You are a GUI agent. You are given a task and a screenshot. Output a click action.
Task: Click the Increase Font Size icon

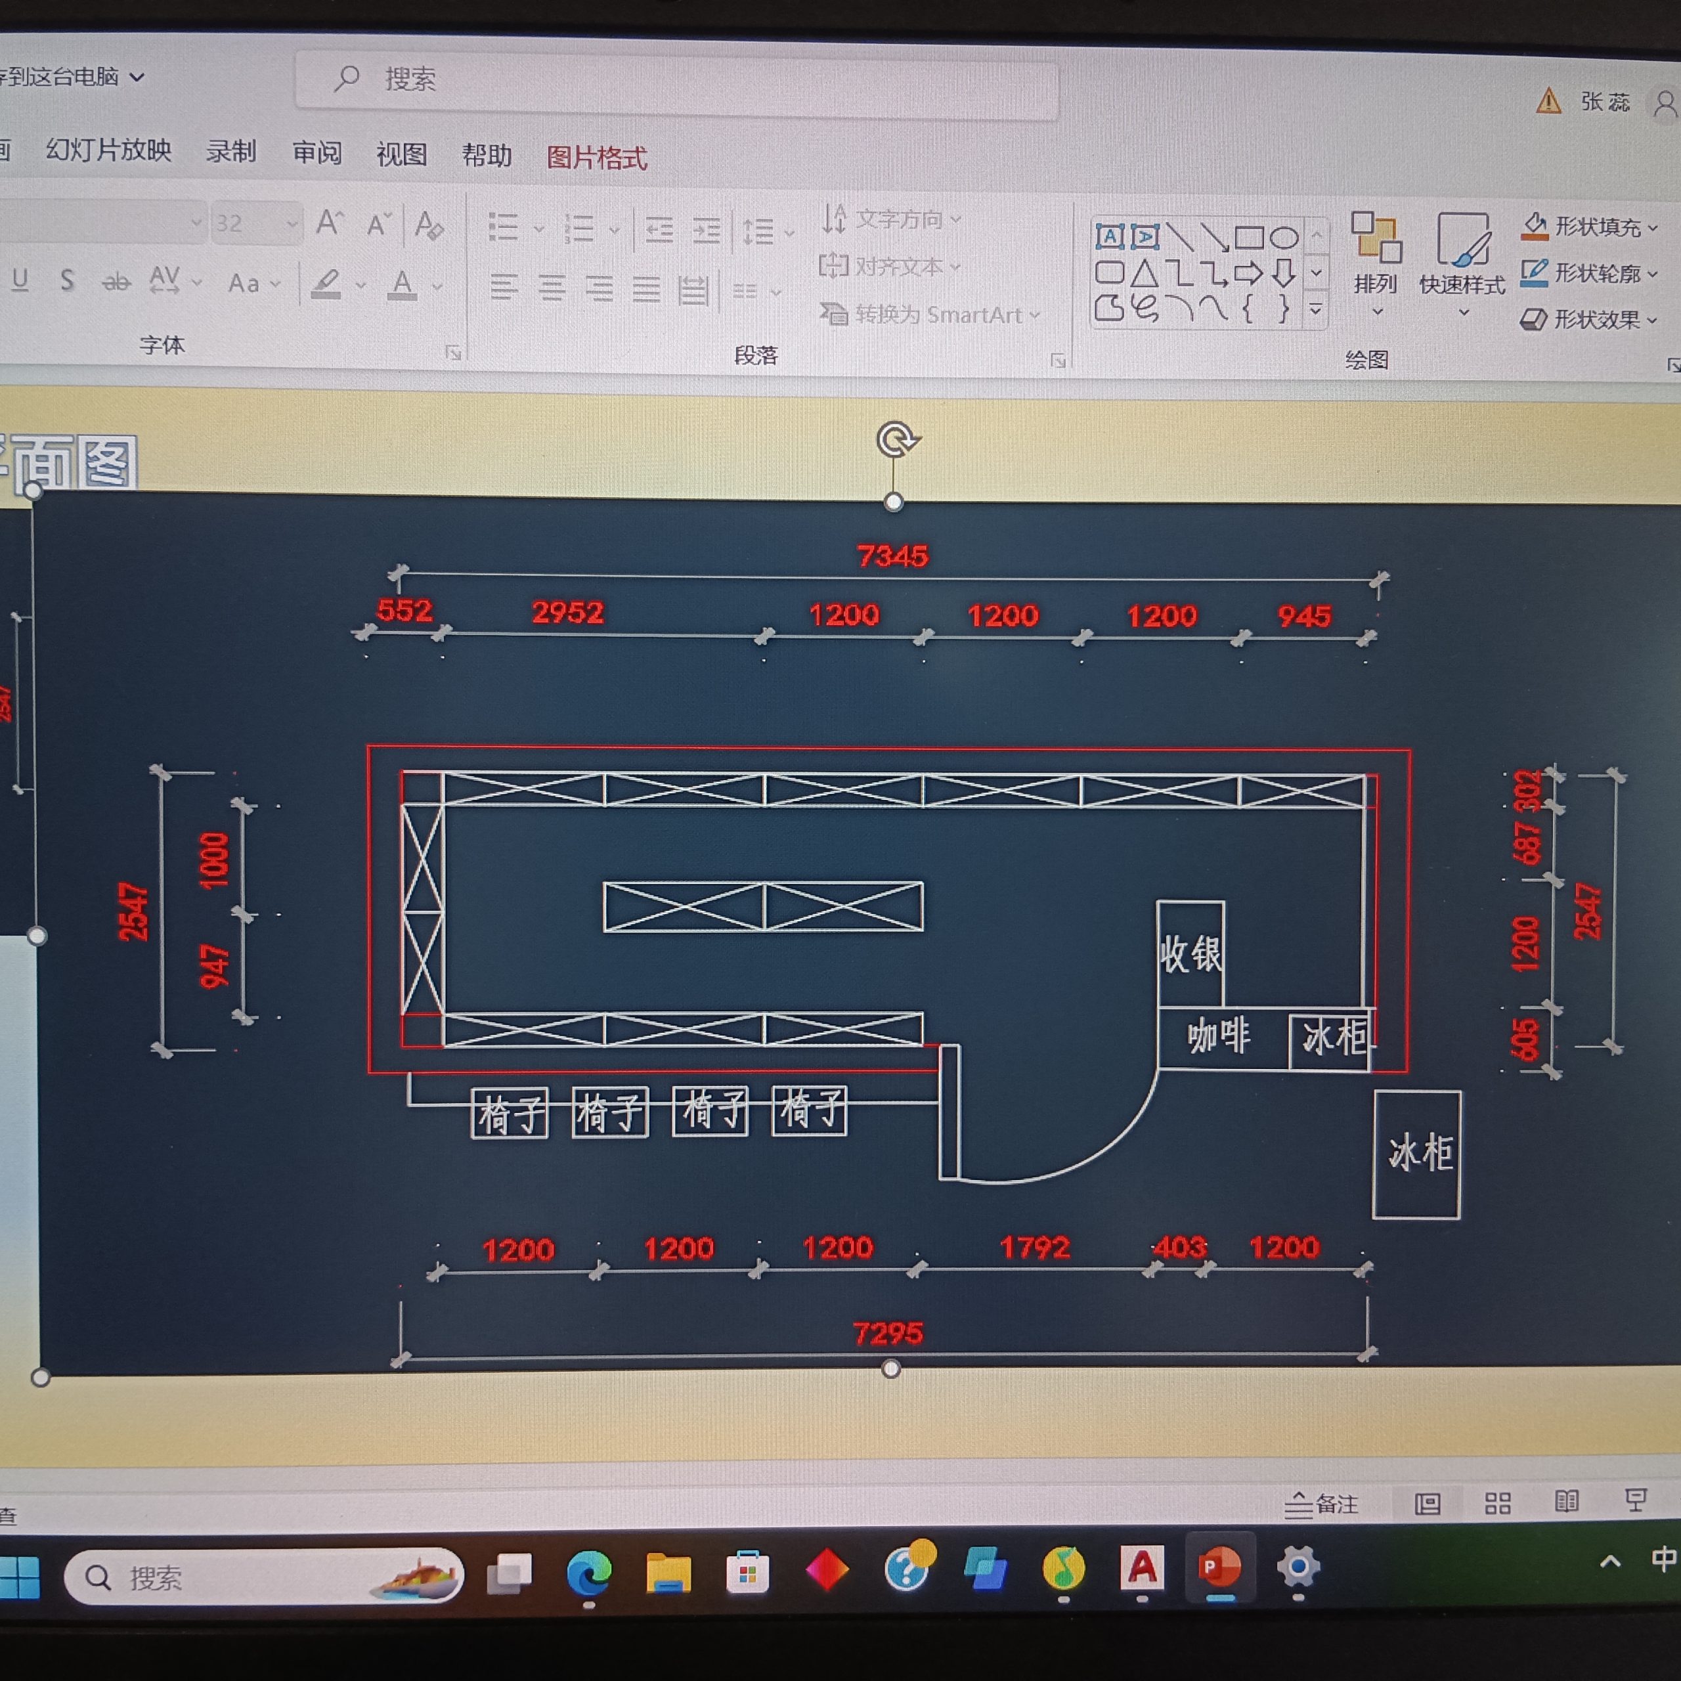point(329,224)
